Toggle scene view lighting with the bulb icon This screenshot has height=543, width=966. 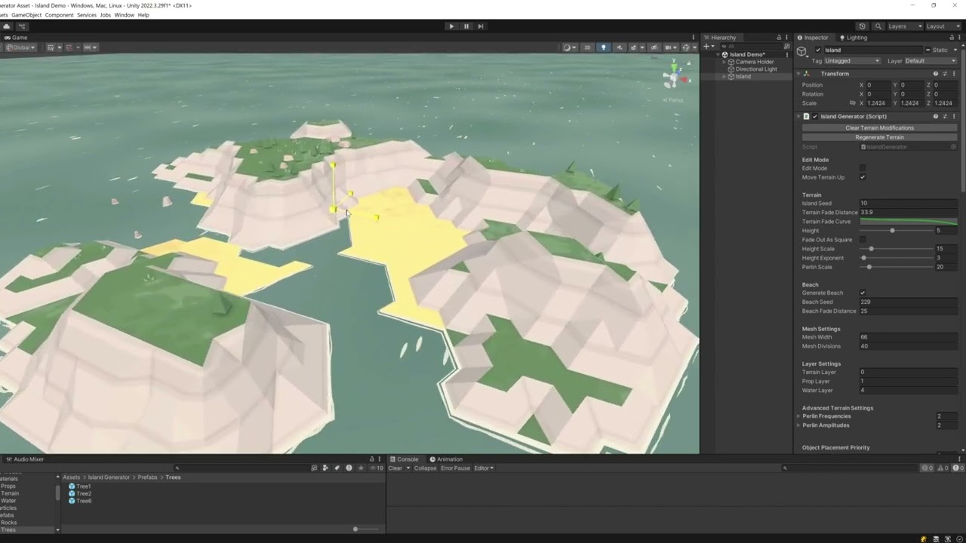tap(603, 47)
